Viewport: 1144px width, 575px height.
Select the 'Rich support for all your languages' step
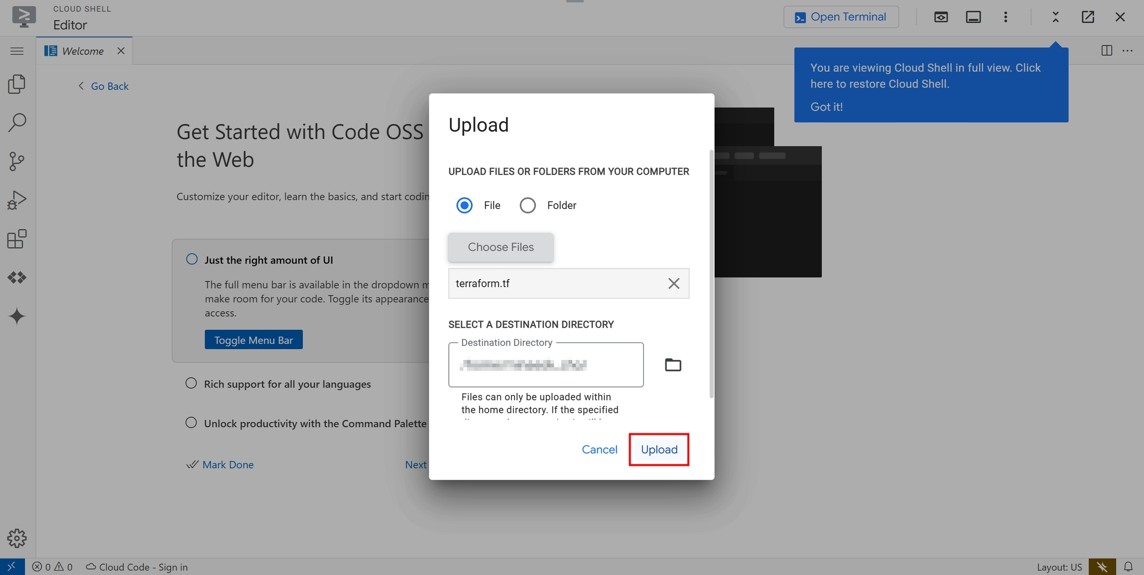287,384
